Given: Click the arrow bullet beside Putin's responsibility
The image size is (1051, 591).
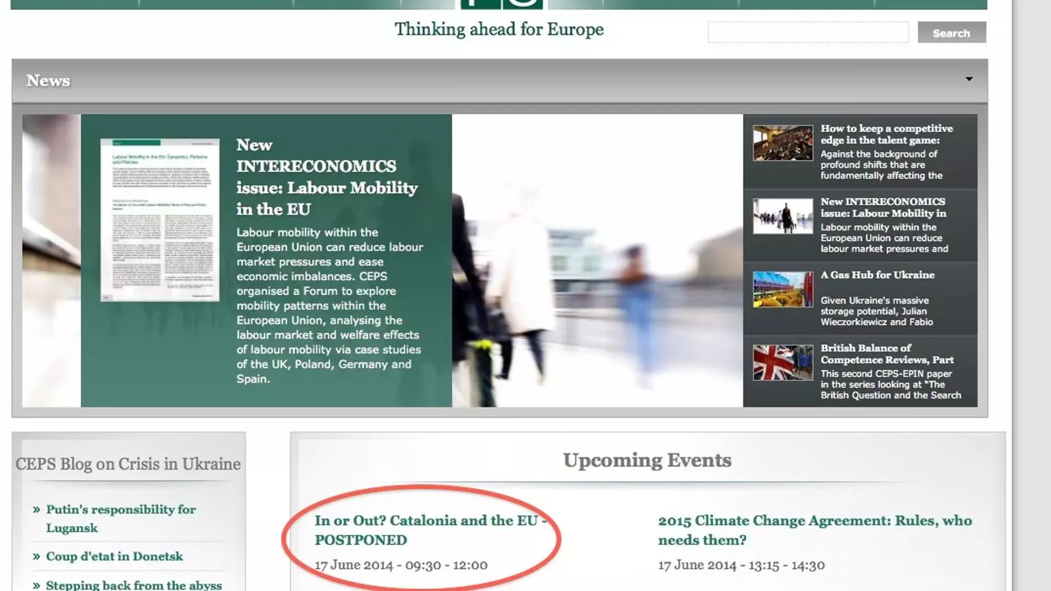Looking at the screenshot, I should (37, 510).
